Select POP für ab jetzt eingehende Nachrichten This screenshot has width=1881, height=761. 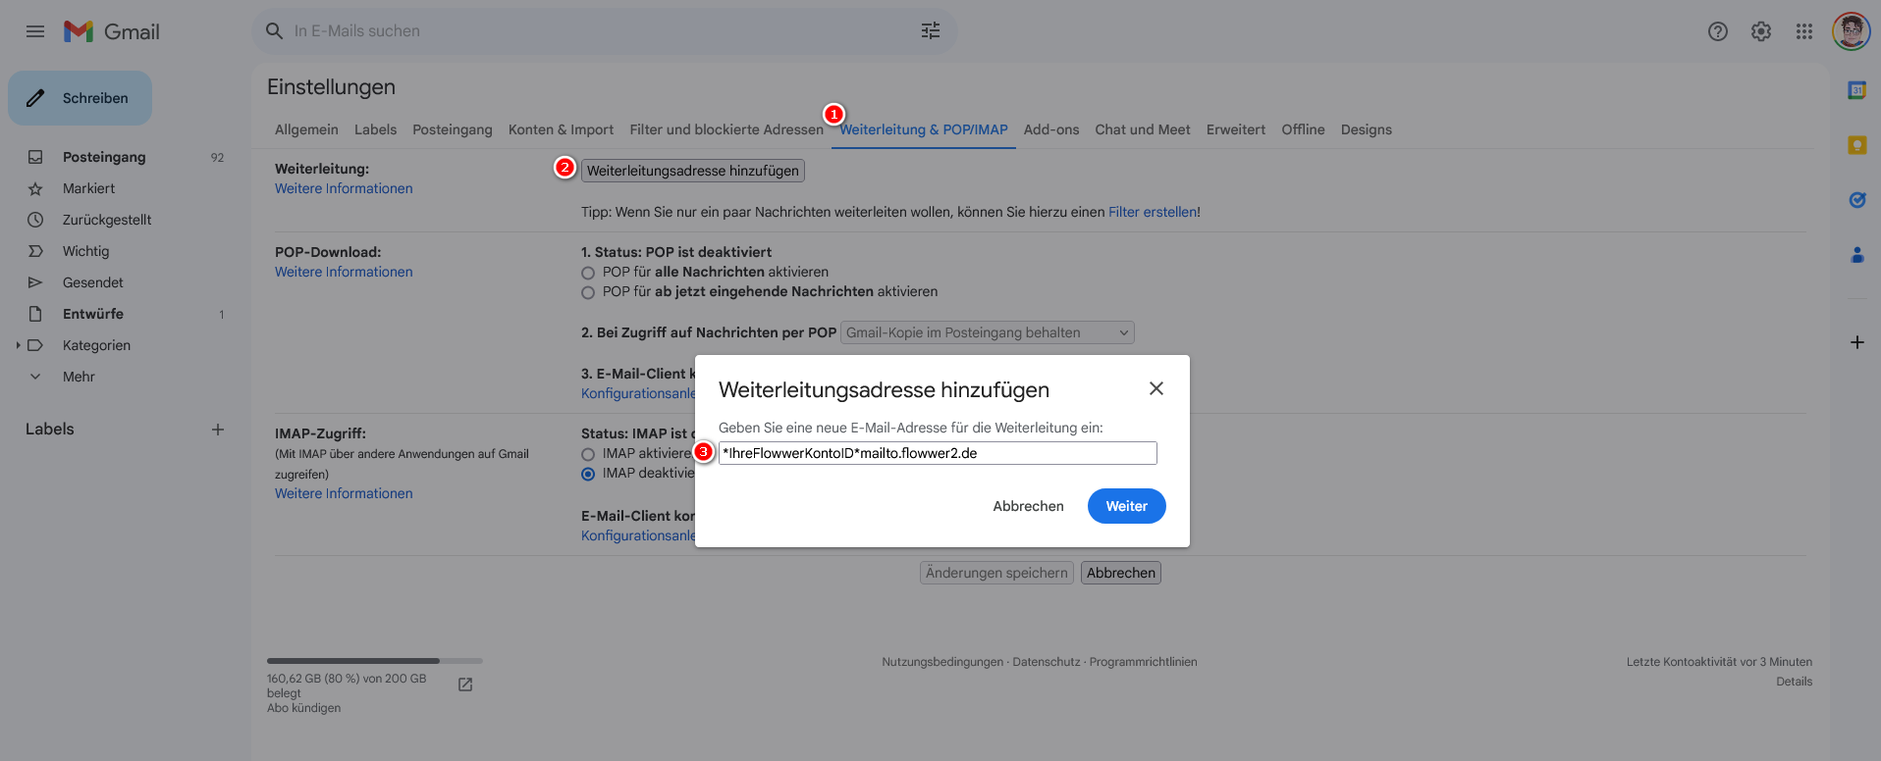tap(588, 292)
